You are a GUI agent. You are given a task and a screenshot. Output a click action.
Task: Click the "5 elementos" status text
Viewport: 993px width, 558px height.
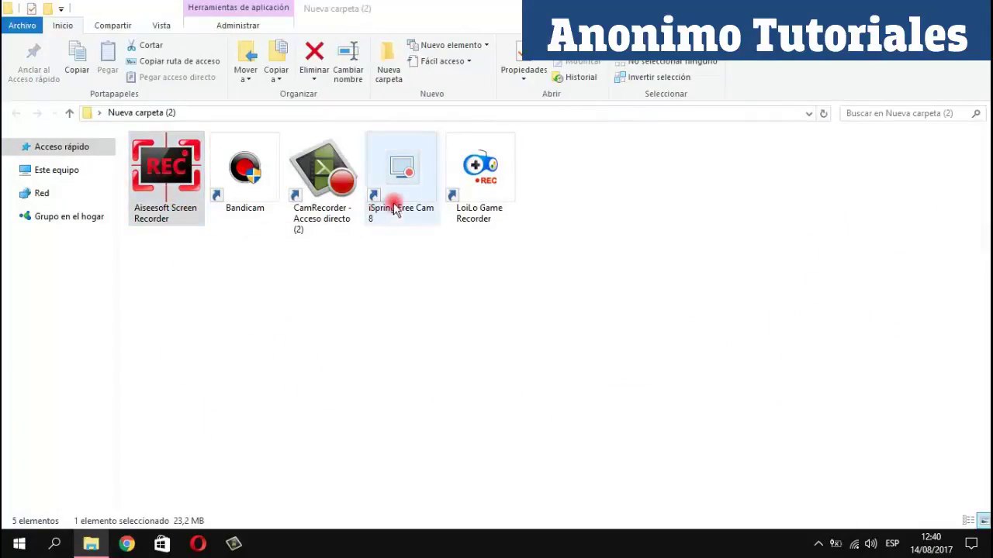click(x=36, y=521)
